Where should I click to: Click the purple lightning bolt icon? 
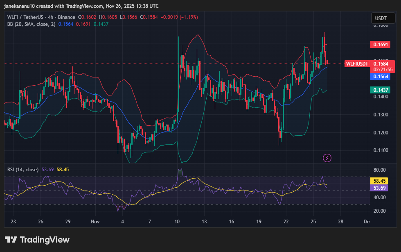click(327, 158)
